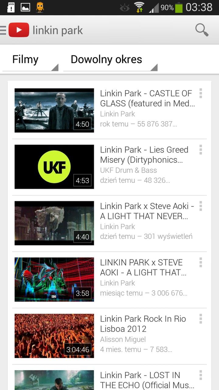The height and width of the screenshot is (390, 219).
Task: Open the hamburger navigation drawer
Action: coord(3,30)
